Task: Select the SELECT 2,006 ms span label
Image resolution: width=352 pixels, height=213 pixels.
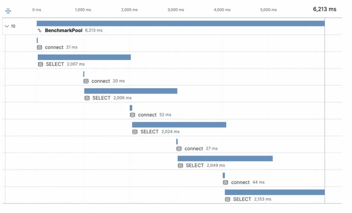Action: point(101,98)
